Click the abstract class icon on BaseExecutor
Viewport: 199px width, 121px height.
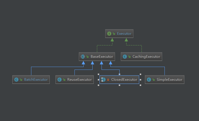point(83,57)
